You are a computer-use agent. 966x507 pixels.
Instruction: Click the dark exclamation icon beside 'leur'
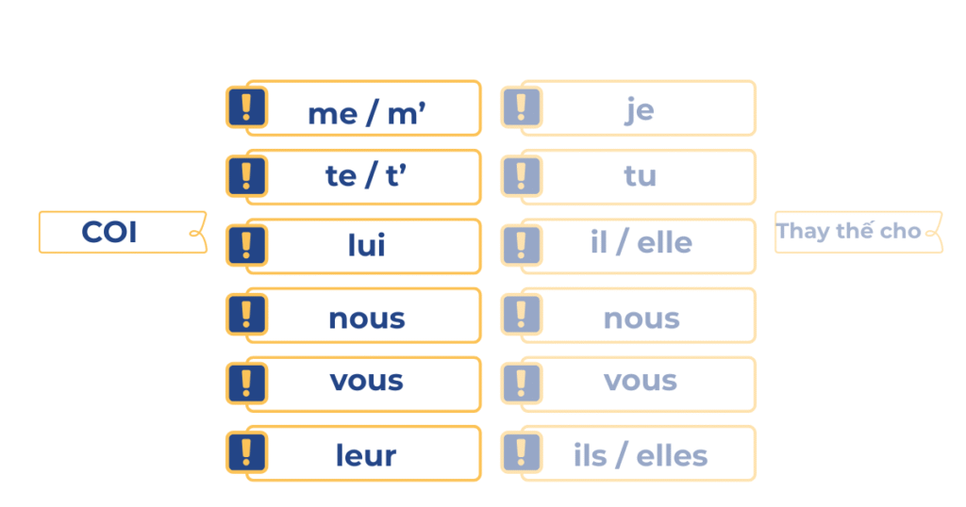(246, 452)
